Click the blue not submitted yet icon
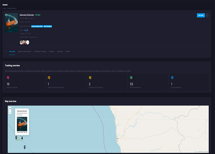Viewport: 215px width, 154px height. coord(172,77)
